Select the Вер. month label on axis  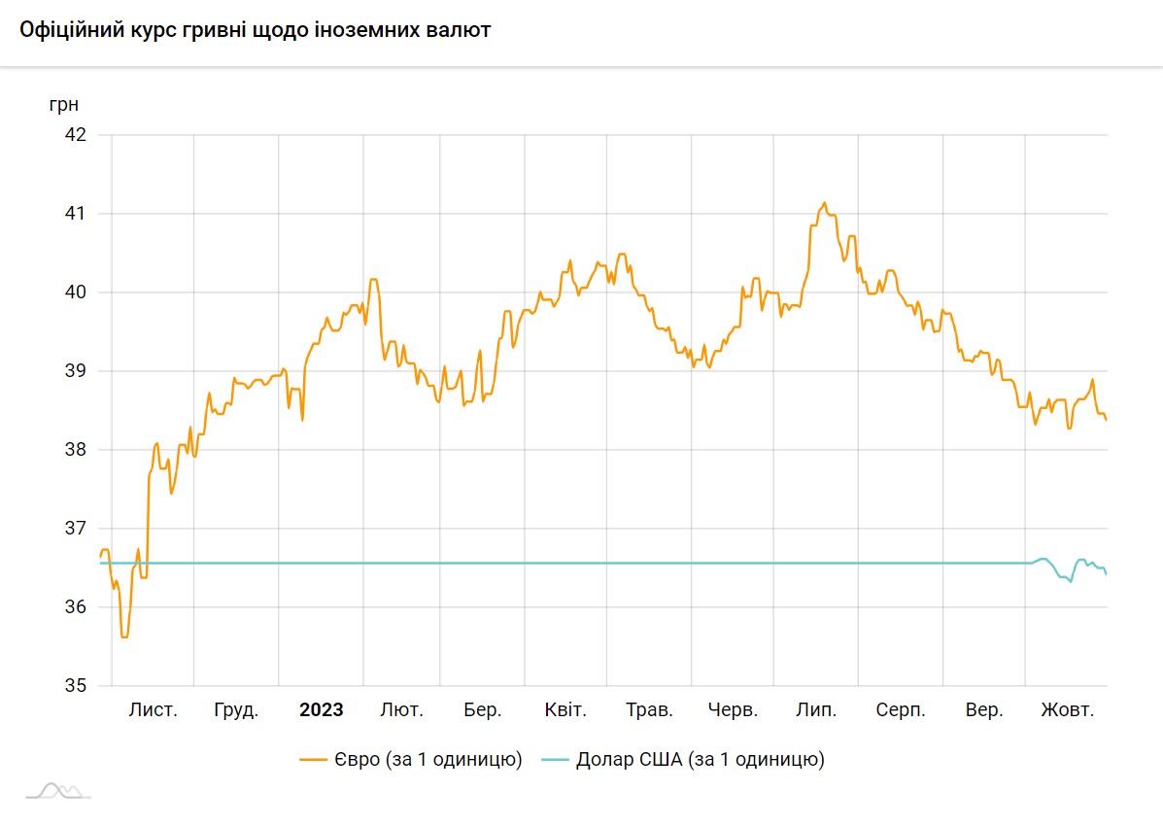point(984,710)
